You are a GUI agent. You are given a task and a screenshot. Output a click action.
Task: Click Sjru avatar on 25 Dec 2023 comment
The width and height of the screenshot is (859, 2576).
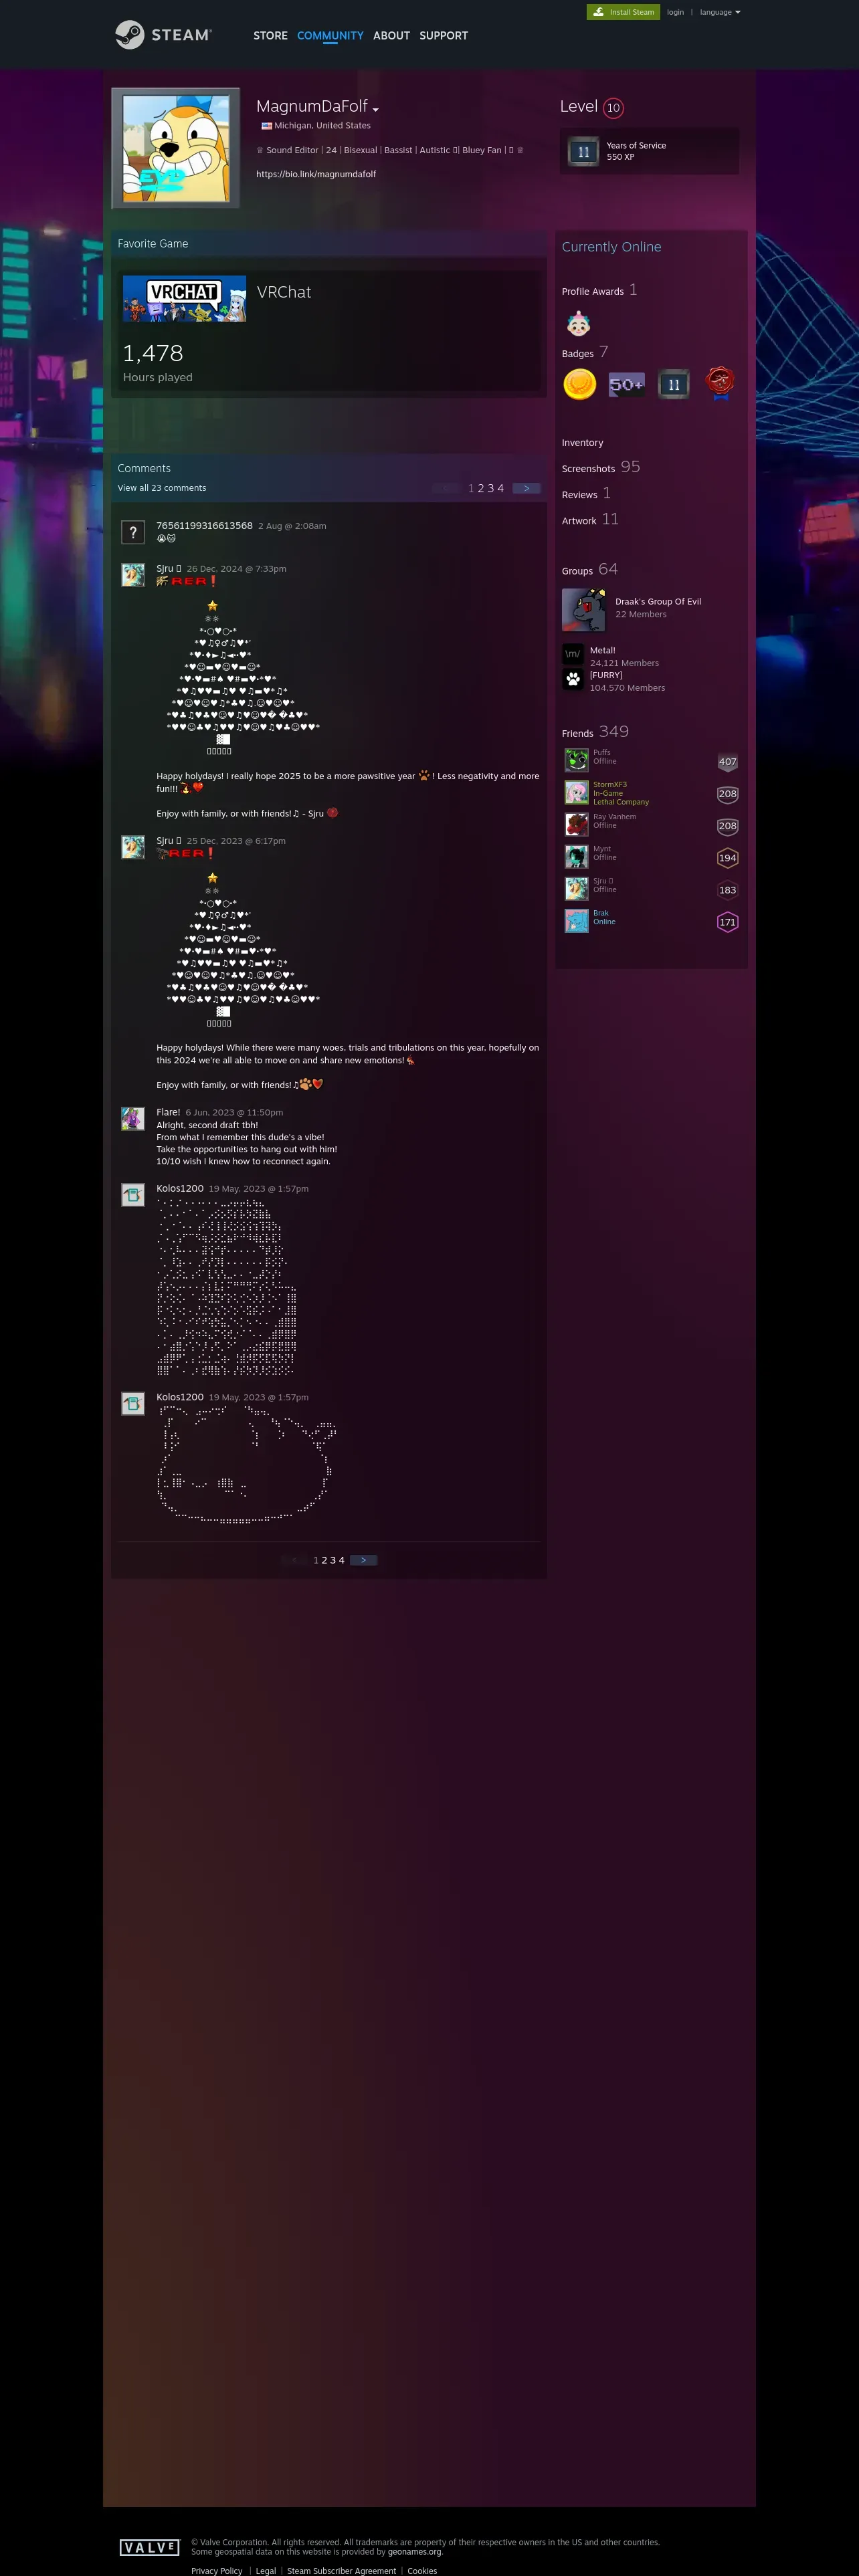pos(133,847)
